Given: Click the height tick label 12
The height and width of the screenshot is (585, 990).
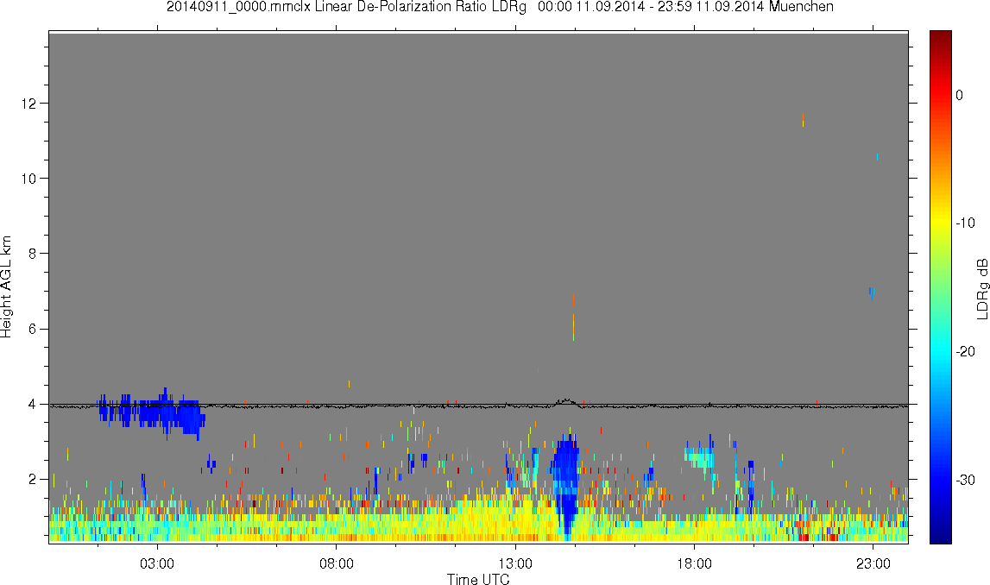Looking at the screenshot, I should (28, 103).
